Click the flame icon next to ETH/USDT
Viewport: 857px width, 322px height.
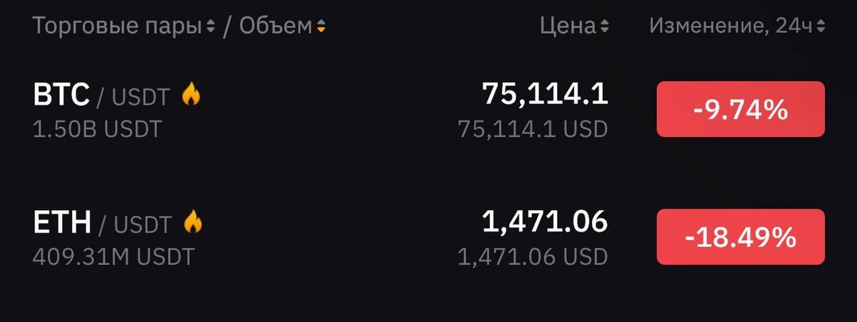(193, 223)
